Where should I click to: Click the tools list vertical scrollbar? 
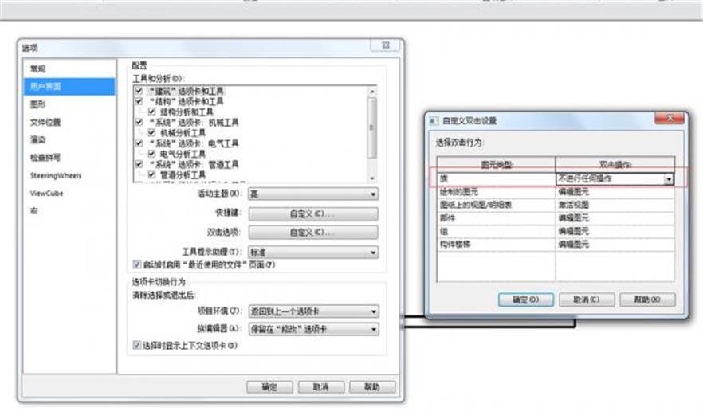click(371, 127)
